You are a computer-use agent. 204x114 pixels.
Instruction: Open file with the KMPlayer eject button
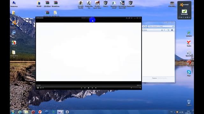[82, 88]
